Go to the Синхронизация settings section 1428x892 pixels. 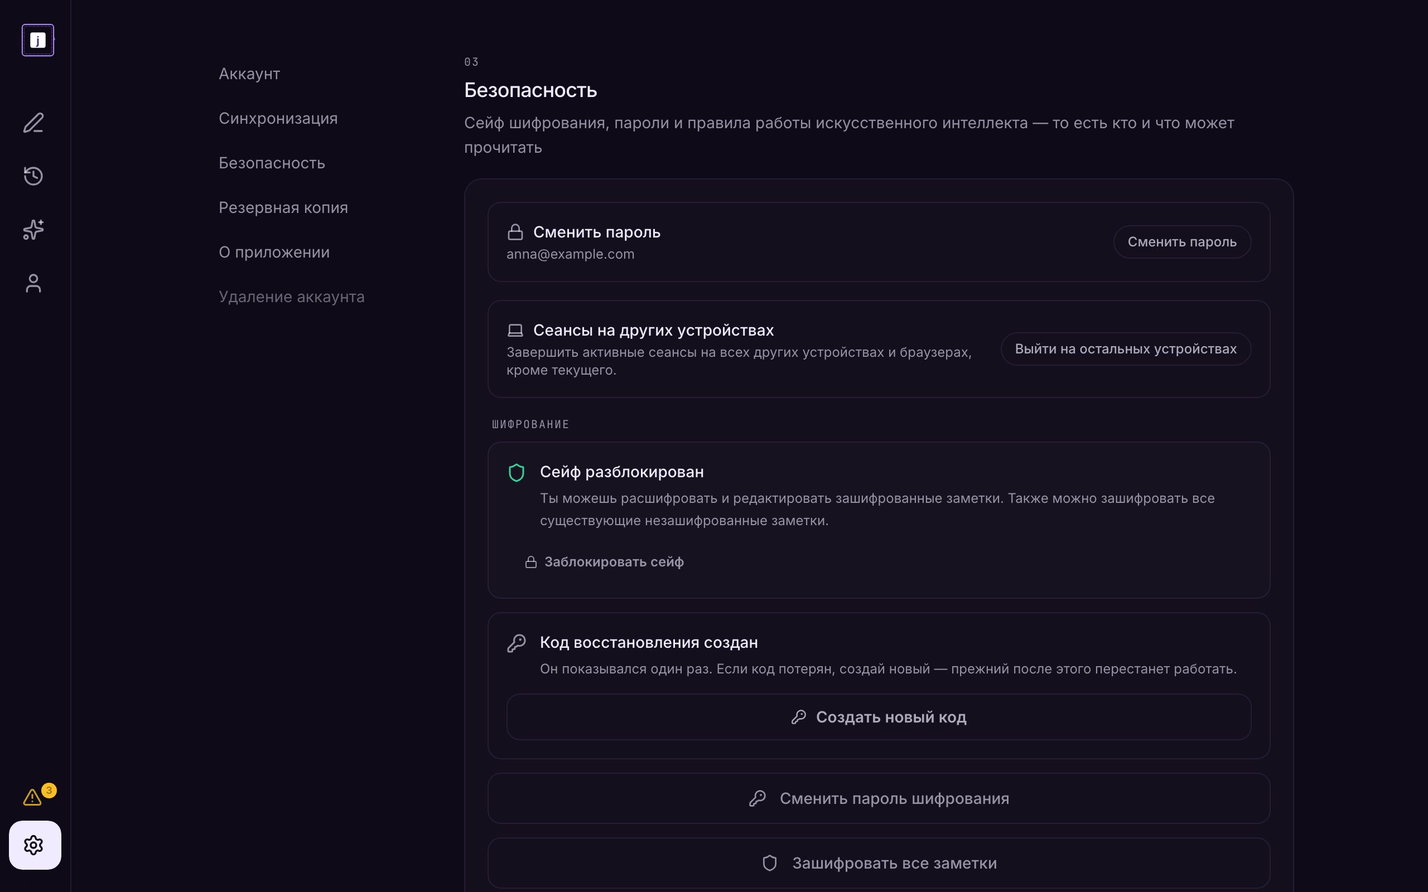click(x=278, y=119)
